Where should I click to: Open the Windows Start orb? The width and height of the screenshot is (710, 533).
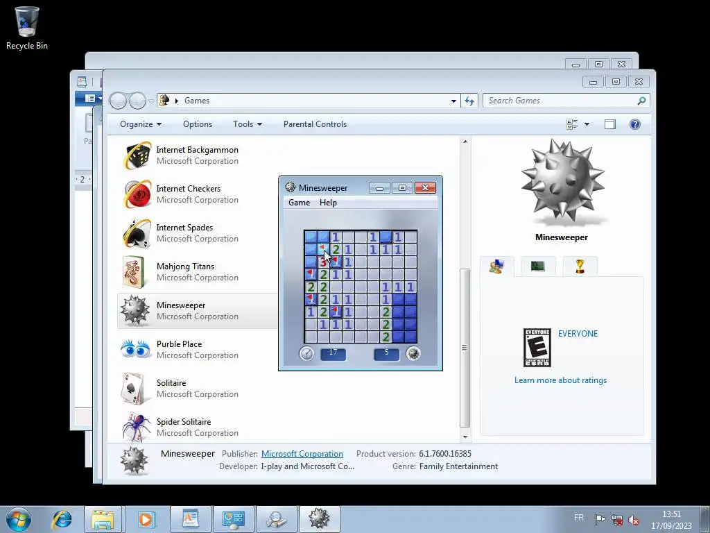[x=19, y=519]
